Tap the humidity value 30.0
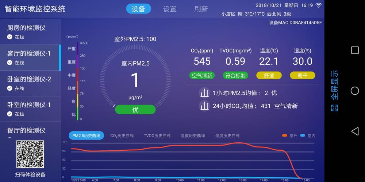 pos(302,61)
